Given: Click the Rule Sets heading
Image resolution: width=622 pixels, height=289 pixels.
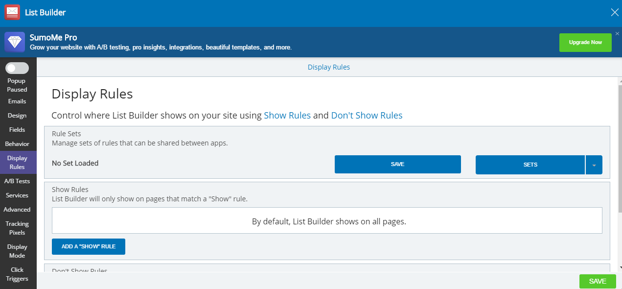Looking at the screenshot, I should 67,134.
